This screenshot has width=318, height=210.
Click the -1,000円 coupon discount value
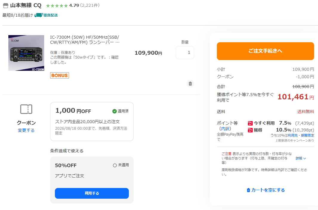pyautogui.click(x=305, y=77)
